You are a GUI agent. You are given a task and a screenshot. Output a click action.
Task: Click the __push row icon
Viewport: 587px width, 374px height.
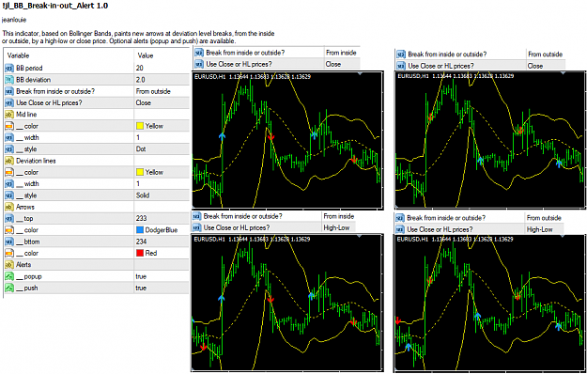click(9, 288)
